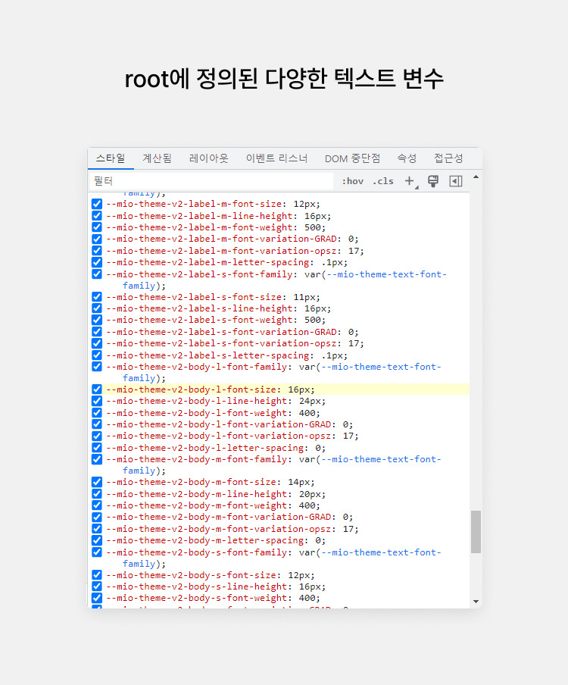Click the plus icon to add new style rule
The height and width of the screenshot is (685, 568).
point(410,181)
